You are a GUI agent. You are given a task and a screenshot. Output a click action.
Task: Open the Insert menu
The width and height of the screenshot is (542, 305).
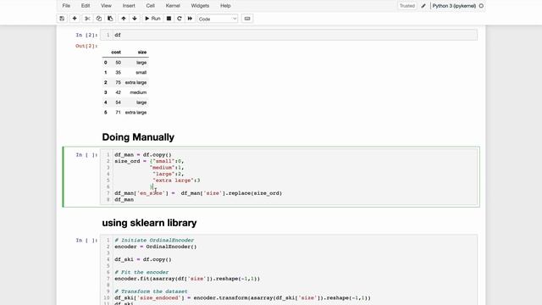coord(129,6)
